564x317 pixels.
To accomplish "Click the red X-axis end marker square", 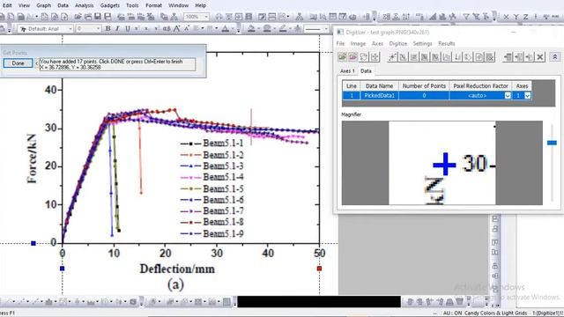I will pyautogui.click(x=319, y=269).
